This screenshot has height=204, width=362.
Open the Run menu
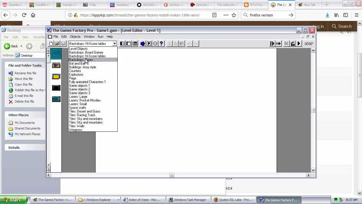point(100,37)
